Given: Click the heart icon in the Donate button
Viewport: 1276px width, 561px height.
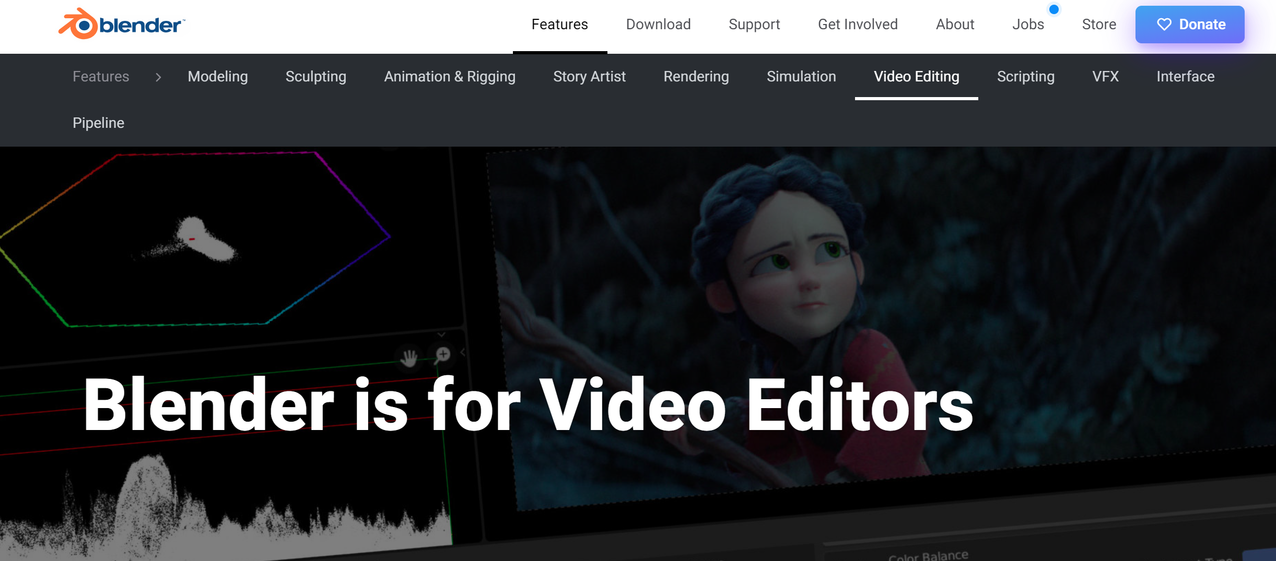Looking at the screenshot, I should pos(1164,25).
